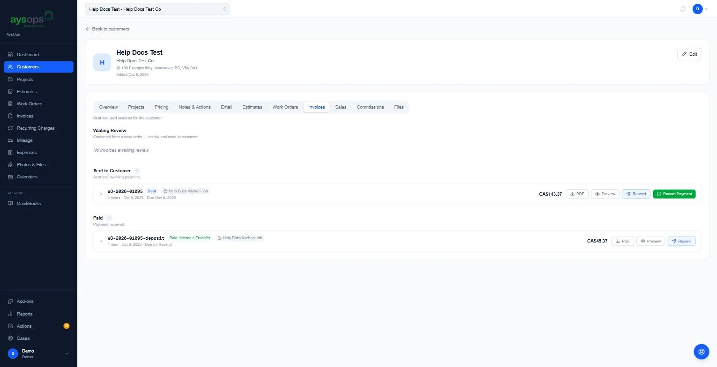Viewport: 717px width, 367px height.
Task: Open the Add-ons icon in sidebar
Action: (10, 301)
